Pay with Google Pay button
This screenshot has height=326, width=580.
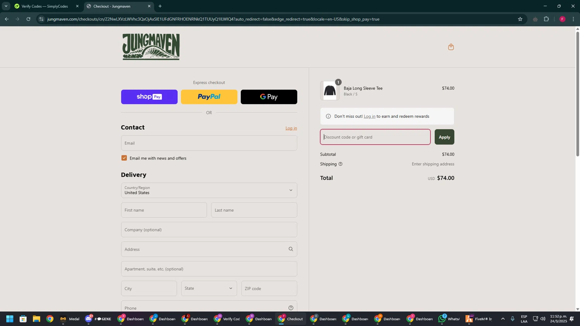269,97
